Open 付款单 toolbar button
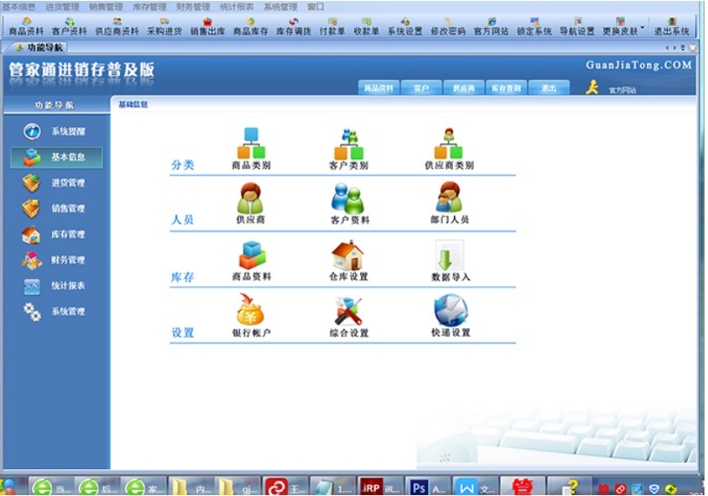 point(332,26)
